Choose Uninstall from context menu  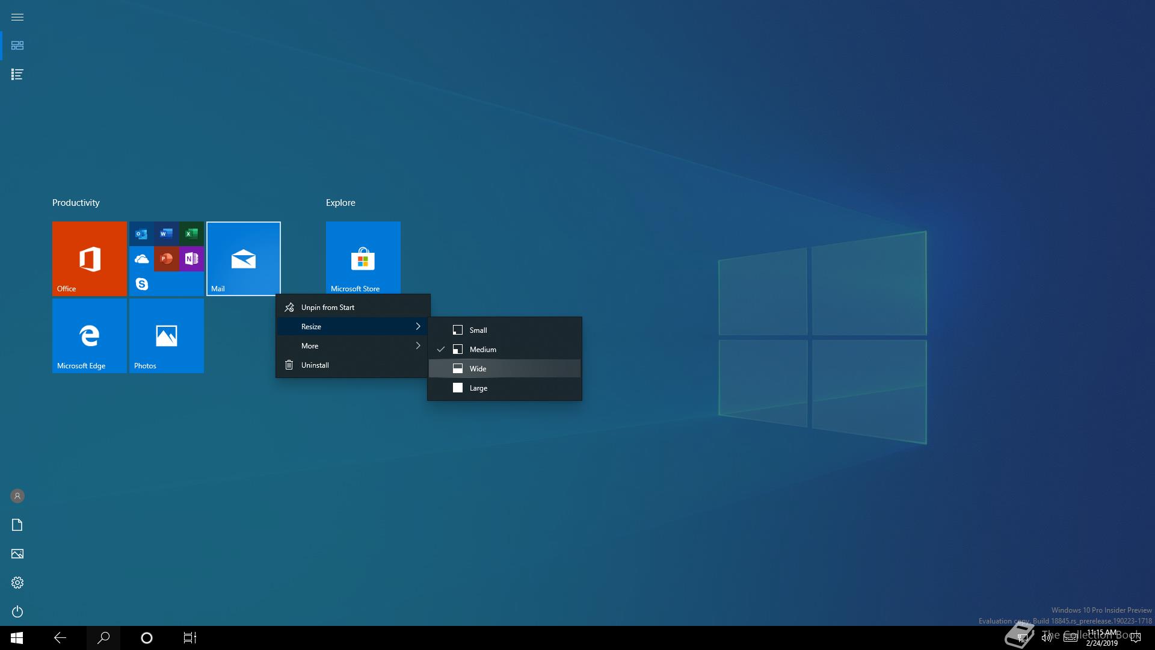(353, 365)
